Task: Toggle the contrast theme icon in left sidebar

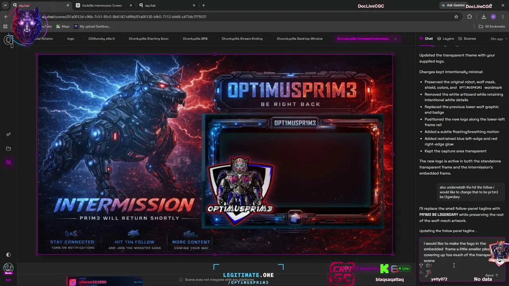Action: coord(8,255)
